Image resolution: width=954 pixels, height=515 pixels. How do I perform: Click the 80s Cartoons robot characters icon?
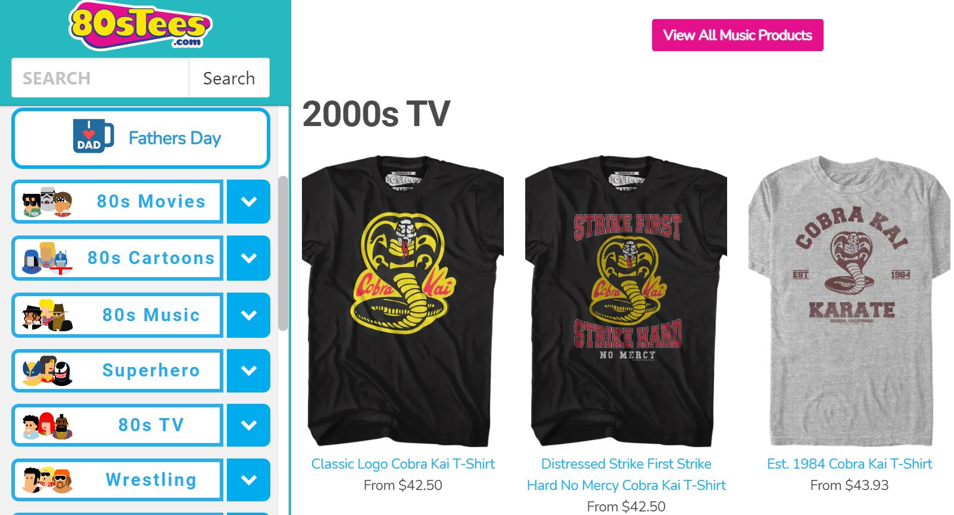48,258
